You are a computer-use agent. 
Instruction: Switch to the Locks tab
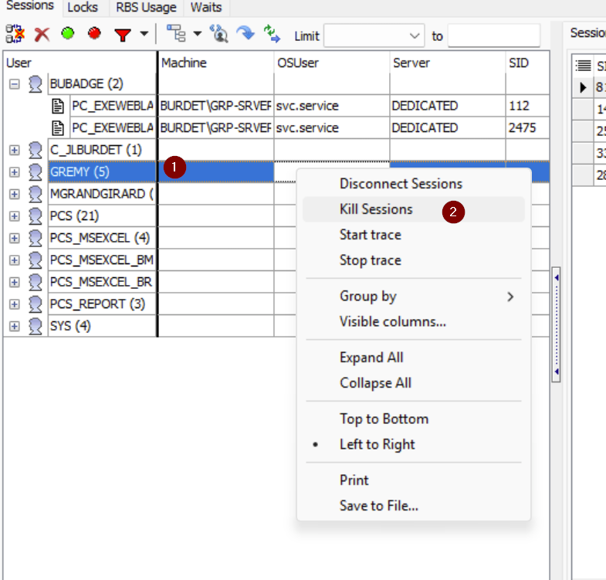83,8
